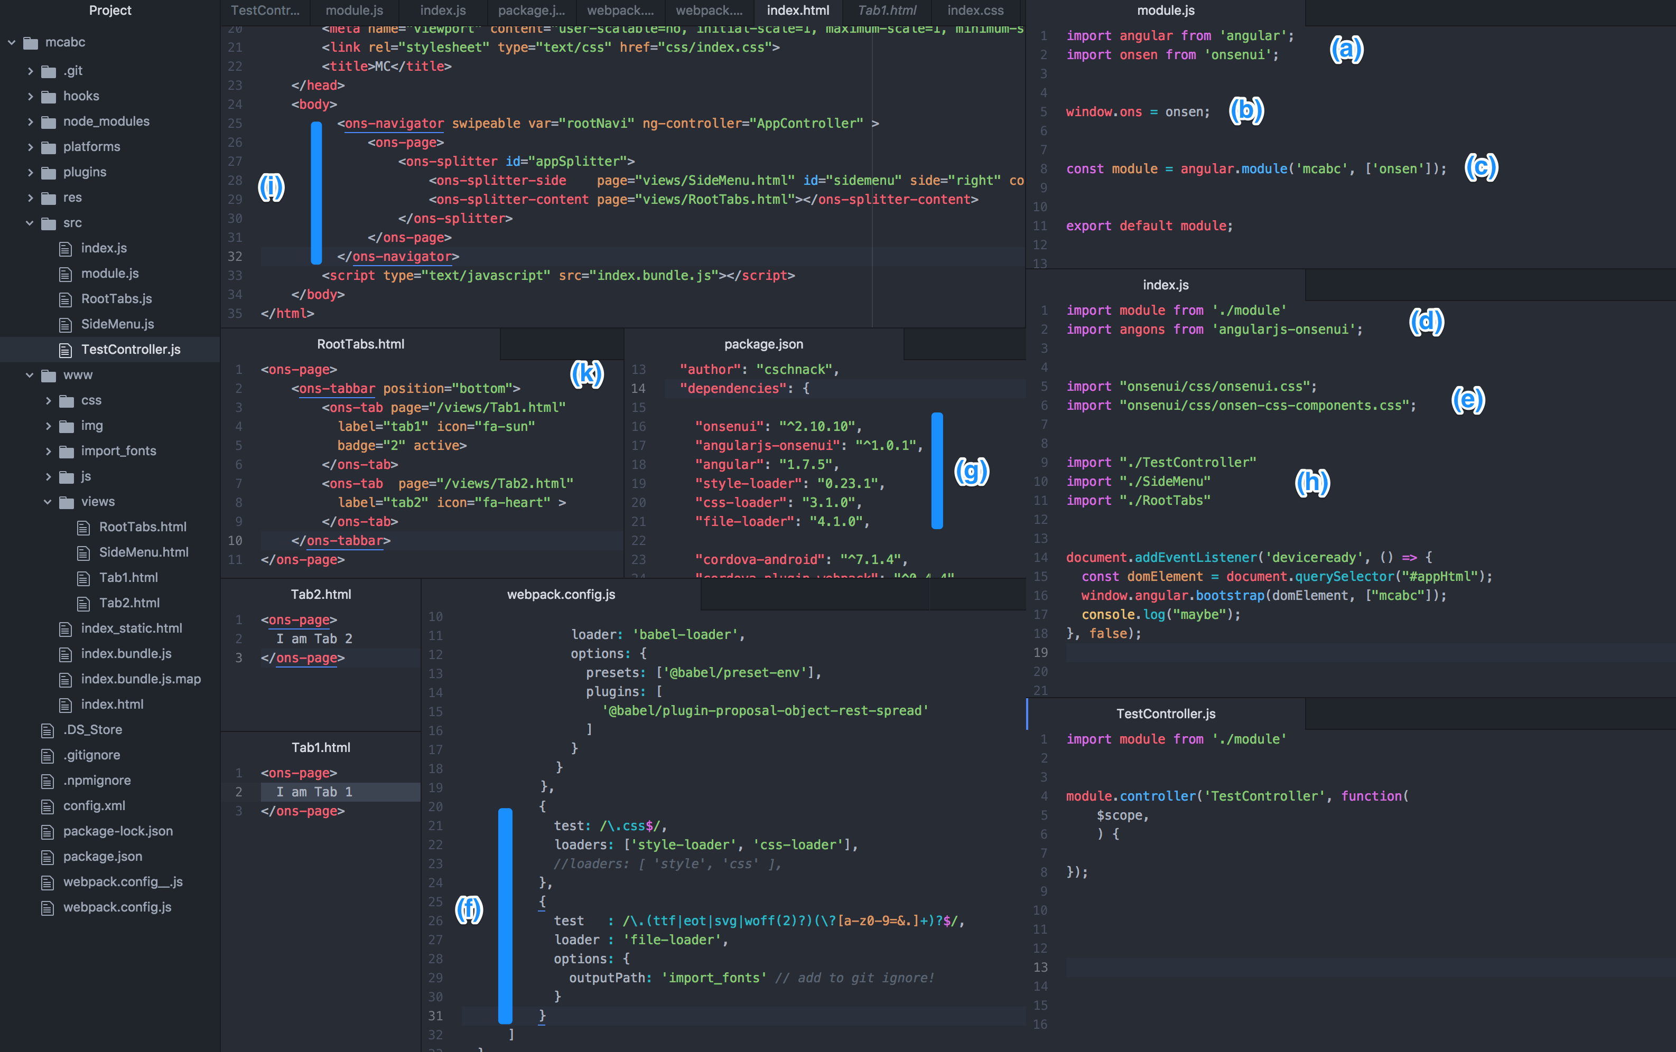The height and width of the screenshot is (1052, 1676).
Task: Click the 'I am Tab 1' code line
Action: tap(314, 792)
